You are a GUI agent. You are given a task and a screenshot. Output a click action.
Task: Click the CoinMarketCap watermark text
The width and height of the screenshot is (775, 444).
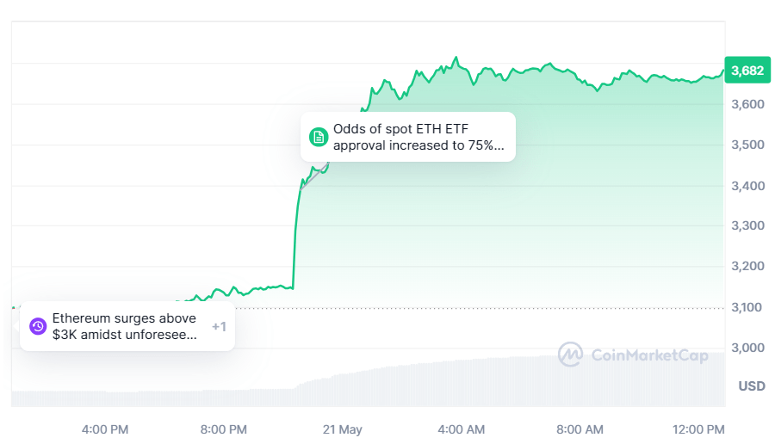pos(649,355)
